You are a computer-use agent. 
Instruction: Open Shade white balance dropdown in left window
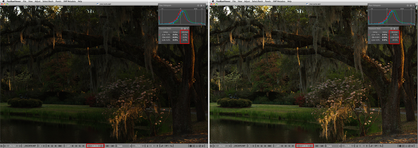[124, 146]
